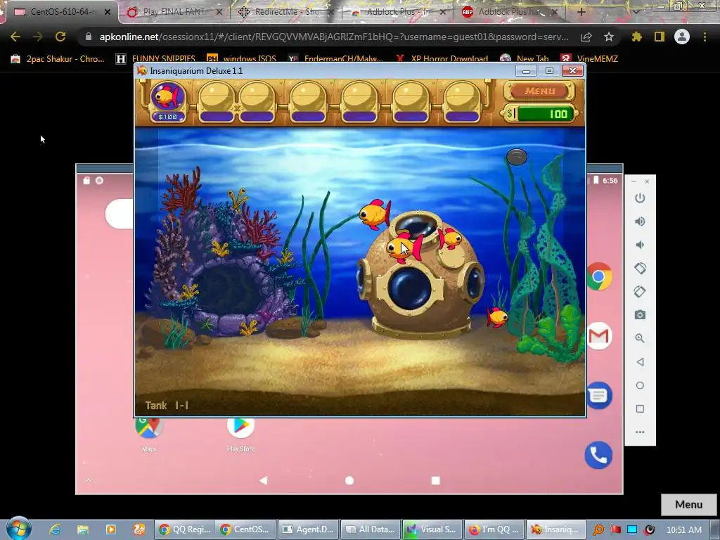Image resolution: width=720 pixels, height=540 pixels.
Task: Switch to QQ Regi... taskbar window
Action: click(x=185, y=529)
